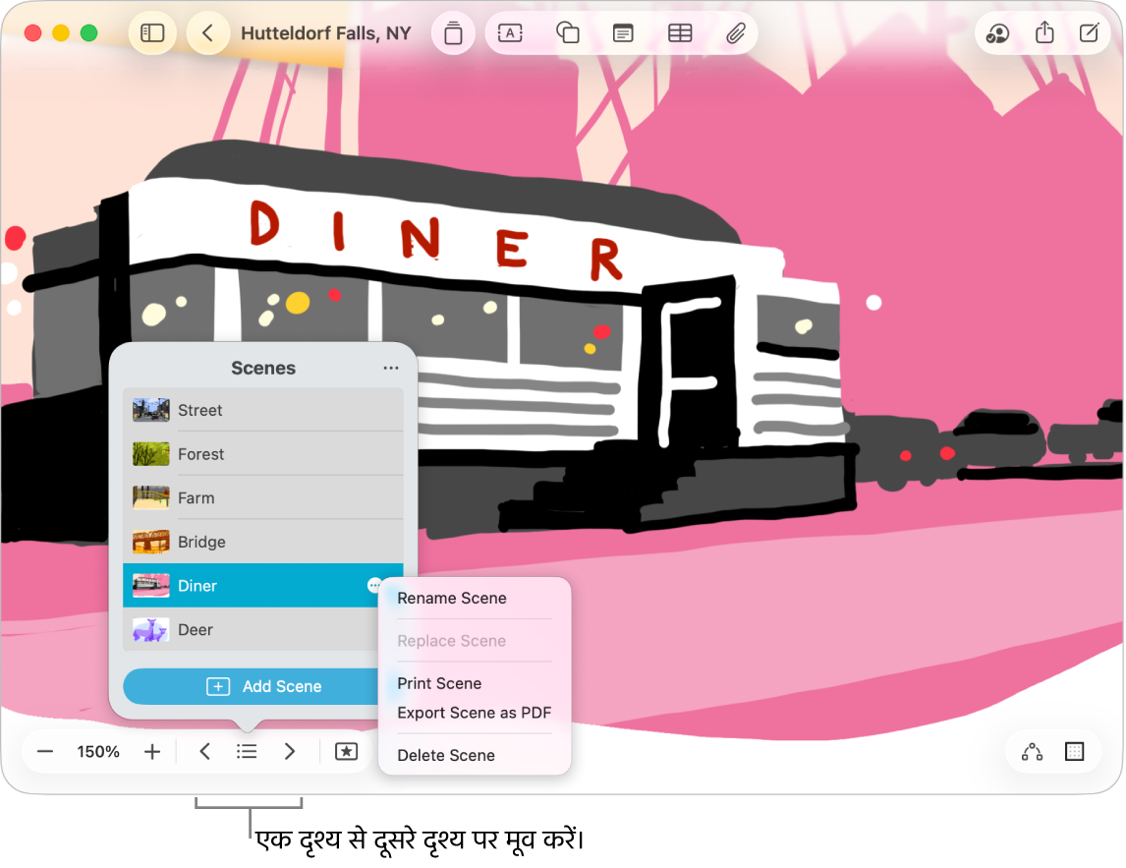Select the text box tool

(510, 33)
